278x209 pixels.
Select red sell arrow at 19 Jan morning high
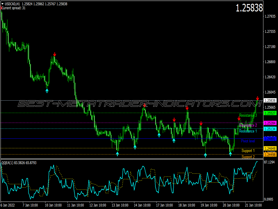tap(201, 123)
